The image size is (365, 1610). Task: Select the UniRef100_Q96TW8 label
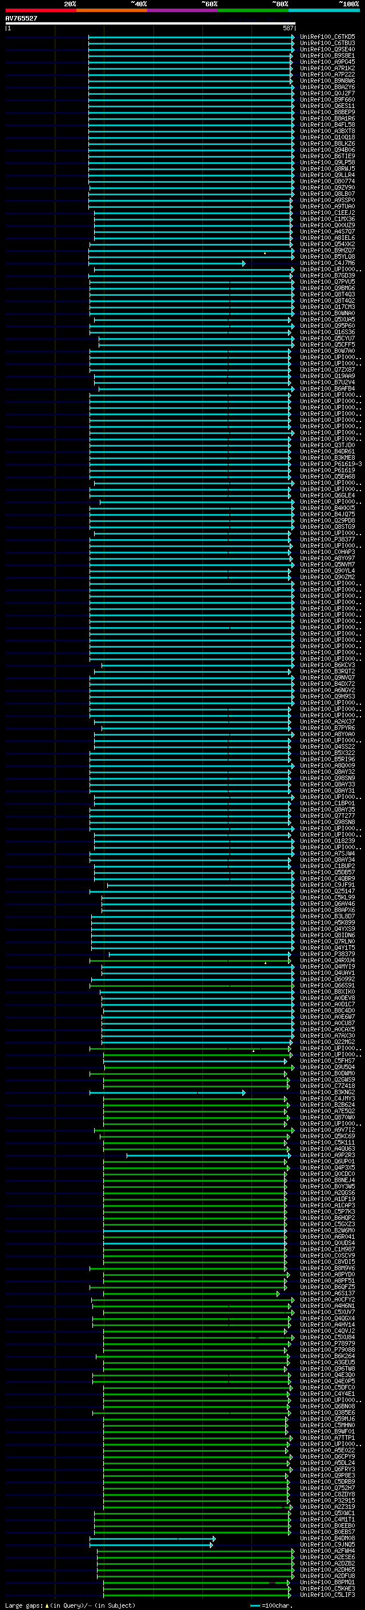[x=327, y=1368]
